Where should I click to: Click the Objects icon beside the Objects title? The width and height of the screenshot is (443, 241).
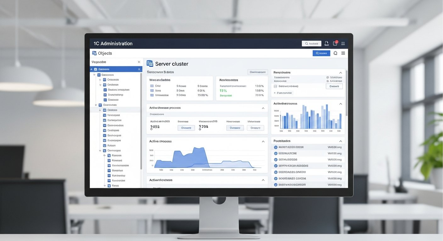(x=94, y=53)
